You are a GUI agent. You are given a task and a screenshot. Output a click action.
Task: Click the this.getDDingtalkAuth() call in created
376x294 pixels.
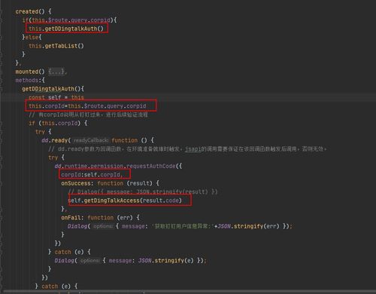coord(66,29)
